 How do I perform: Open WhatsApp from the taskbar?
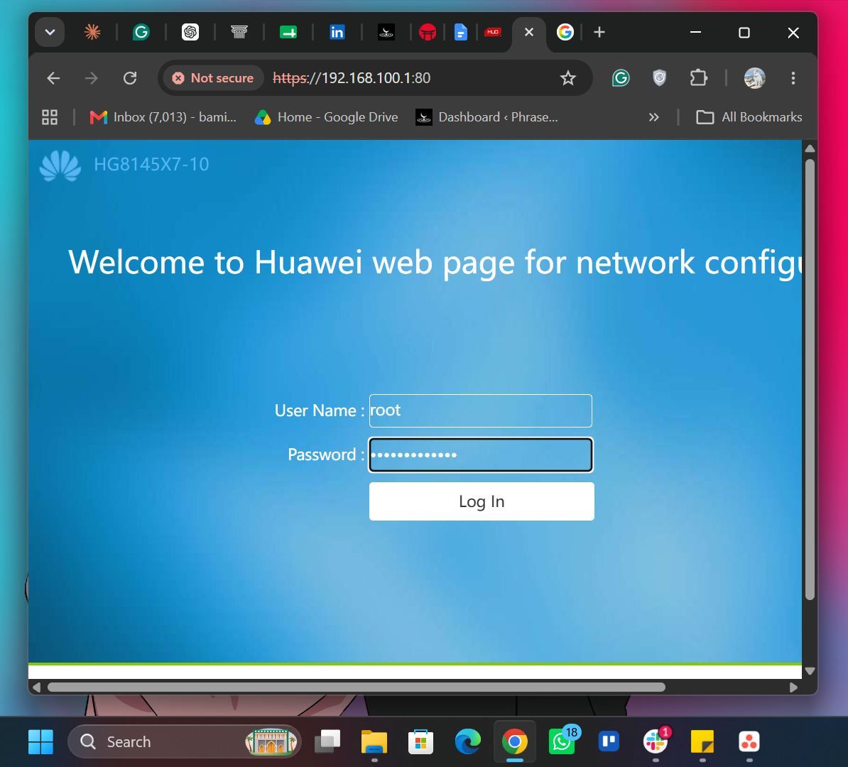561,741
